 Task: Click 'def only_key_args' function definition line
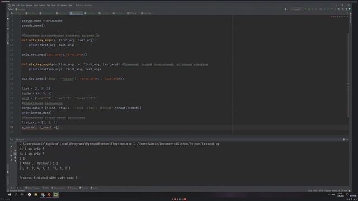59,40
